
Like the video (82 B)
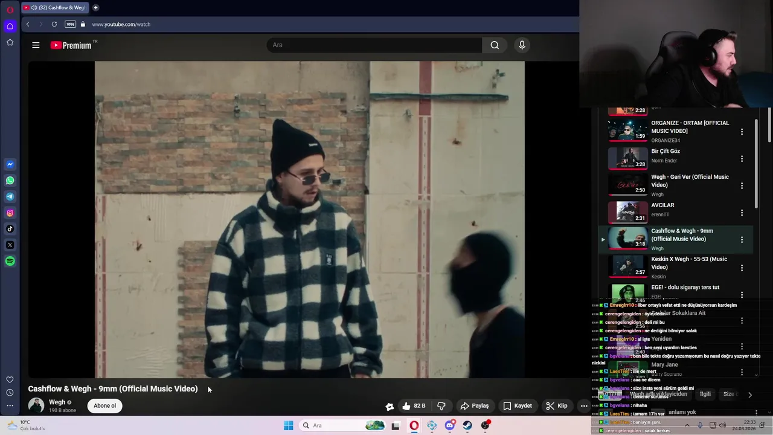(414, 406)
